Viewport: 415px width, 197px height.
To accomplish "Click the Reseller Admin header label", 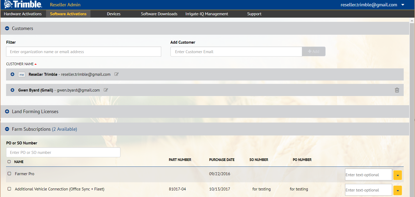I will (65, 5).
